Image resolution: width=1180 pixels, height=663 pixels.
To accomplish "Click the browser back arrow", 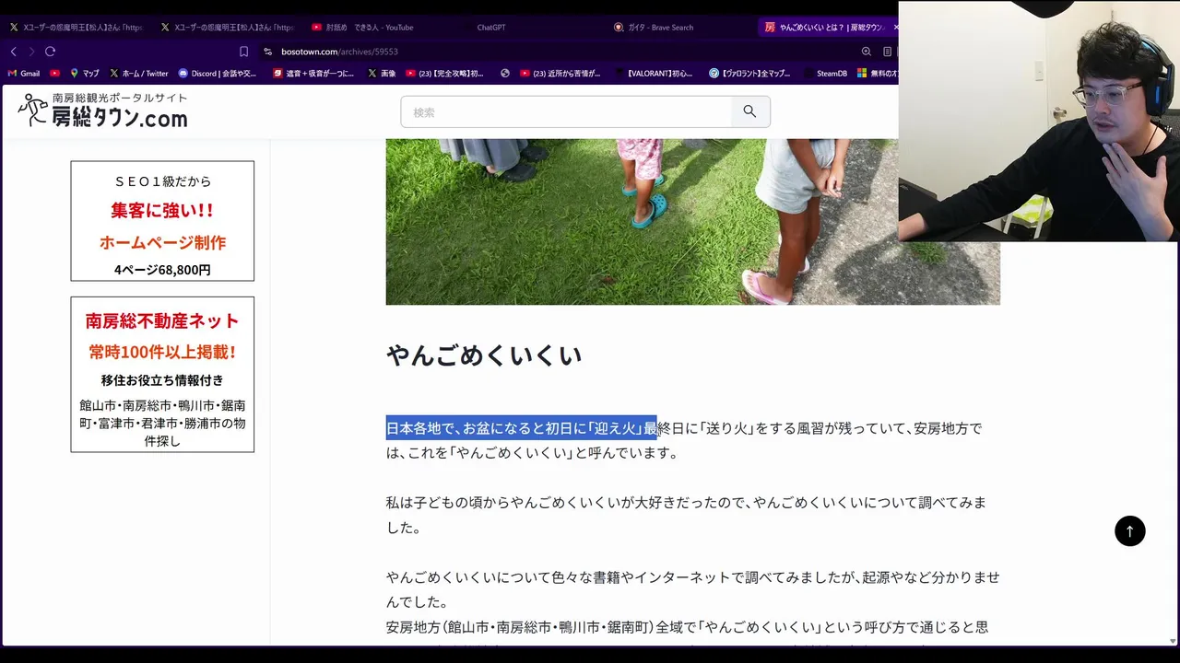I will 14,52.
